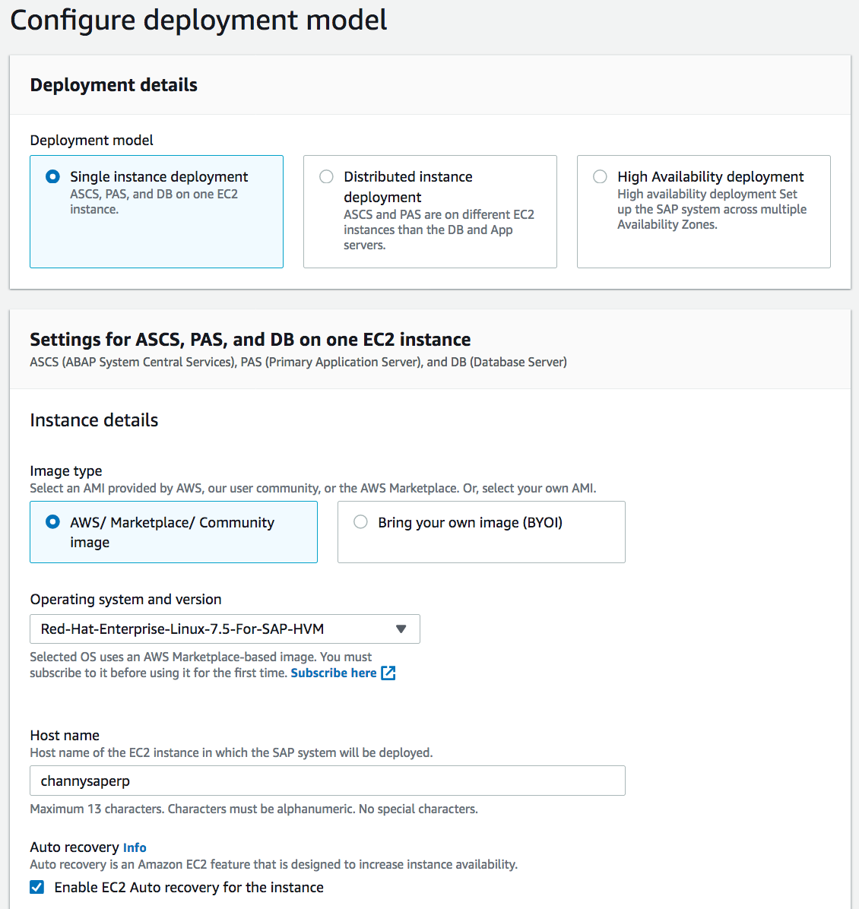Select High Availability deployment radio button
Screen dimensions: 859x909
coord(601,177)
